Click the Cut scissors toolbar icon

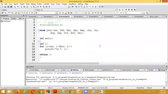click(x=22, y=7)
